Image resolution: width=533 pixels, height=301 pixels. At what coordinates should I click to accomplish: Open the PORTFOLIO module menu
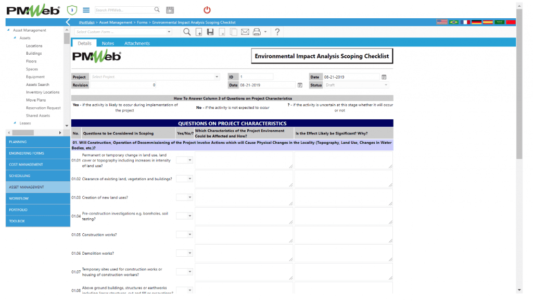click(37, 210)
